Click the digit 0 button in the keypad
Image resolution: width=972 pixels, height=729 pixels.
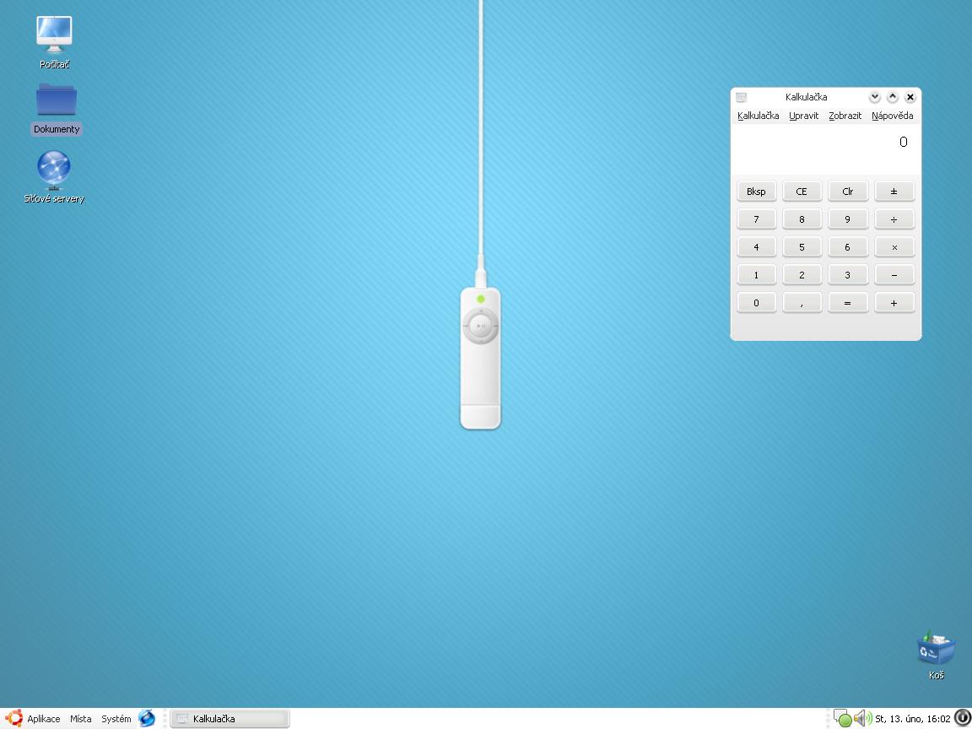(x=756, y=303)
